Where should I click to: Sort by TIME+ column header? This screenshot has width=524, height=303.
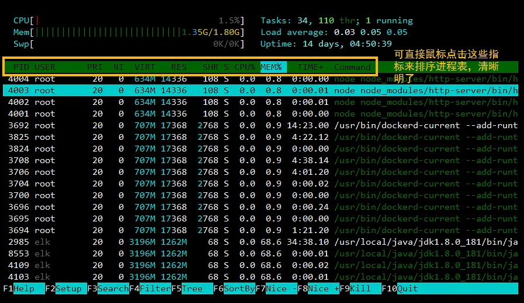311,67
